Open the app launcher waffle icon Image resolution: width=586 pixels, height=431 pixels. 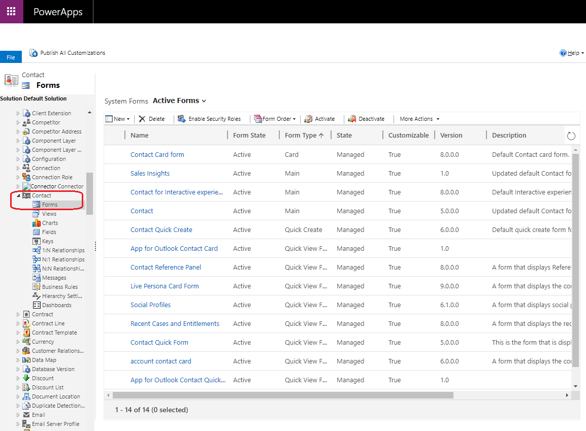(x=11, y=12)
